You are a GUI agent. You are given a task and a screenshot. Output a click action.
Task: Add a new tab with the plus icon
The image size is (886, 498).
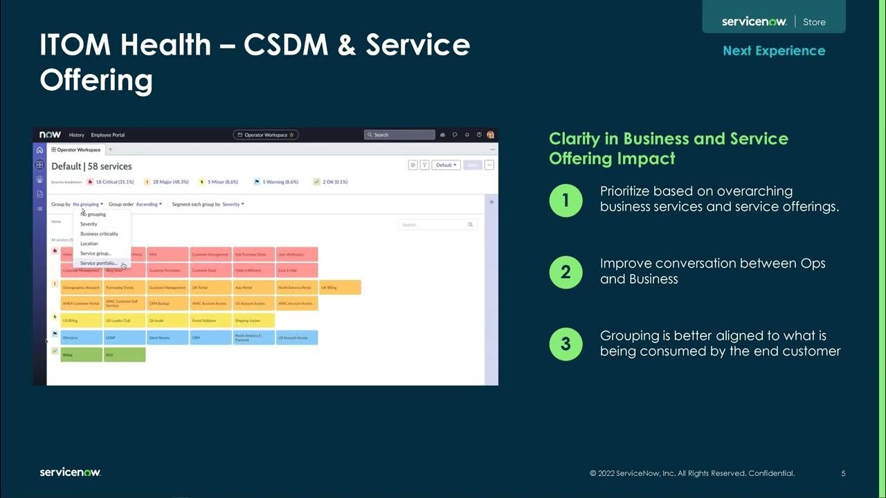110,149
